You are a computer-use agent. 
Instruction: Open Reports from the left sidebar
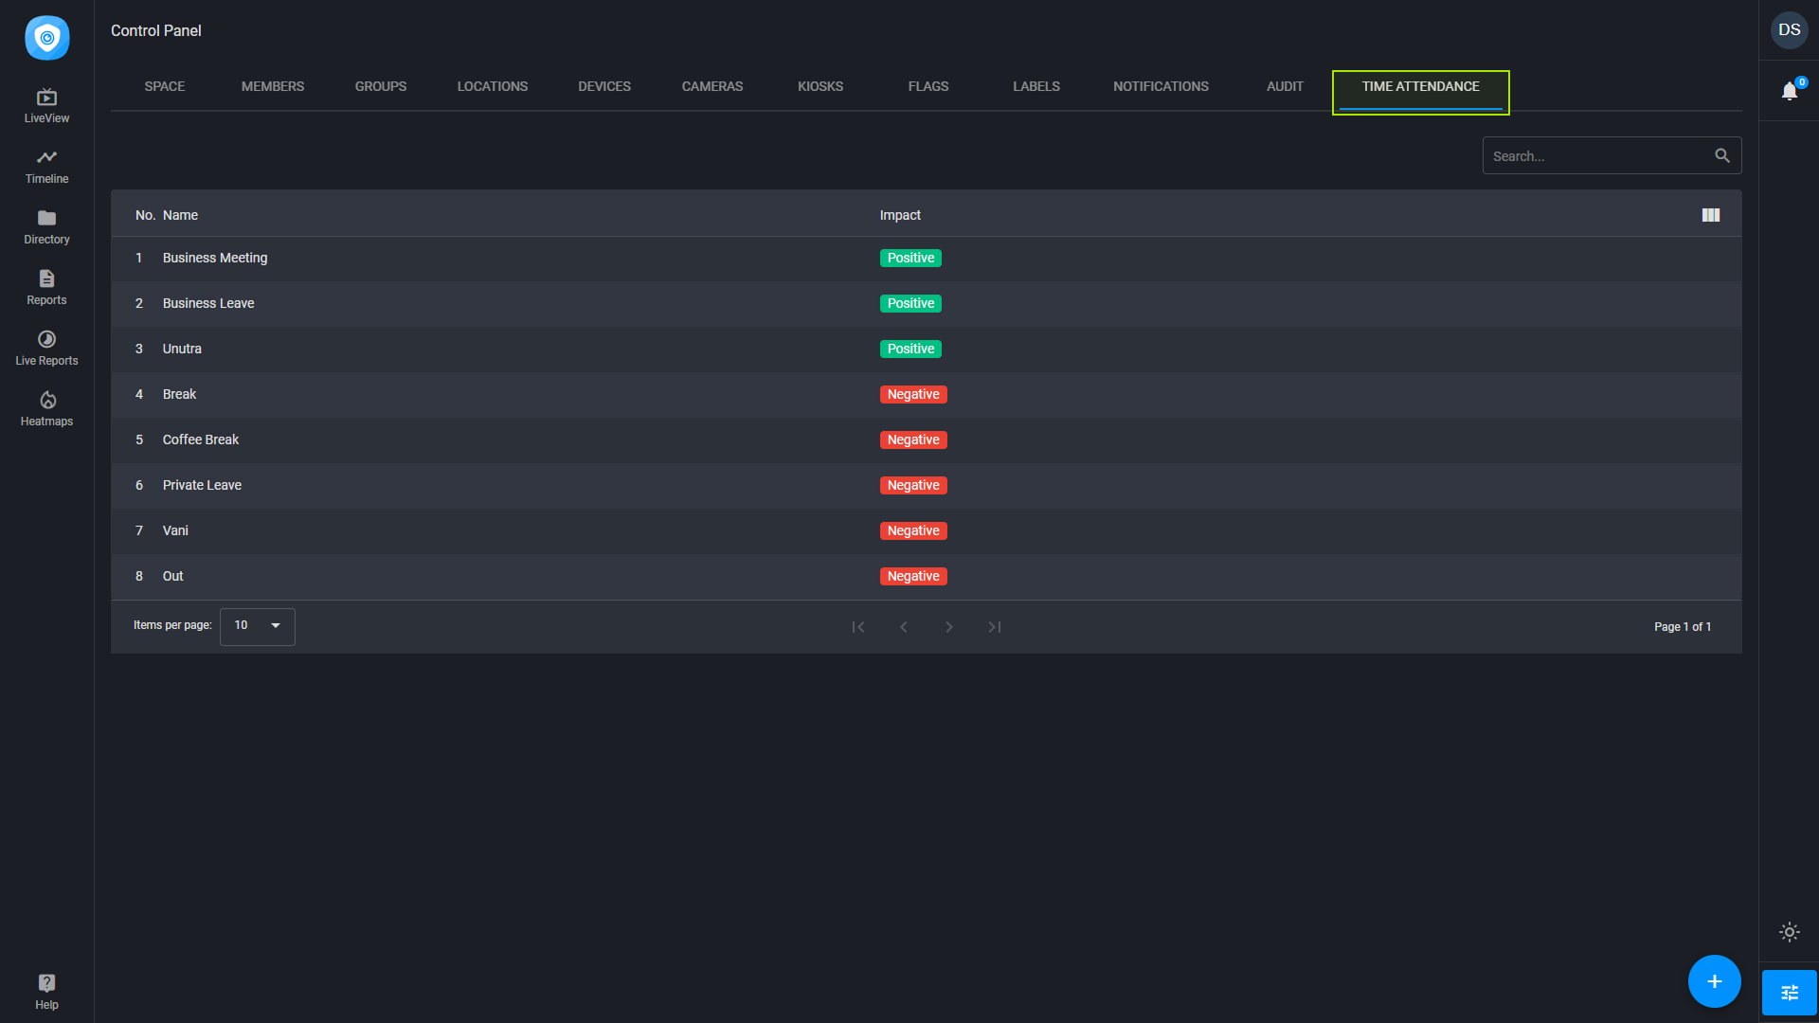(x=46, y=286)
